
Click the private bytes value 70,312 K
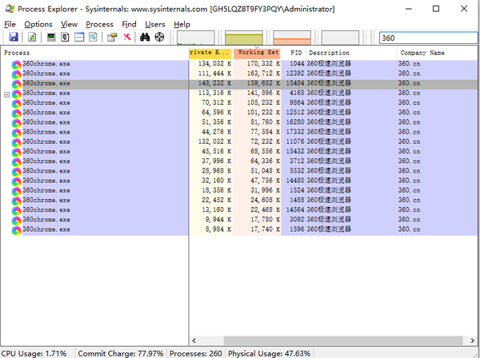click(216, 103)
